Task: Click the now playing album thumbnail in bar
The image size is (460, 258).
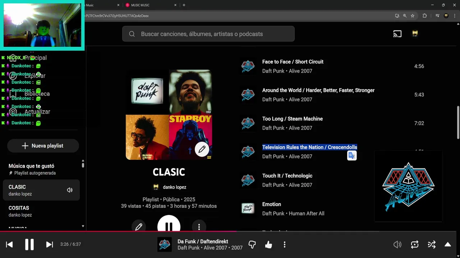Action: click(x=165, y=244)
